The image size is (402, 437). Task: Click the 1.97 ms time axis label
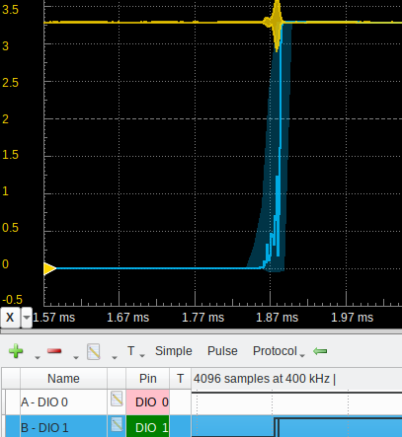point(353,318)
